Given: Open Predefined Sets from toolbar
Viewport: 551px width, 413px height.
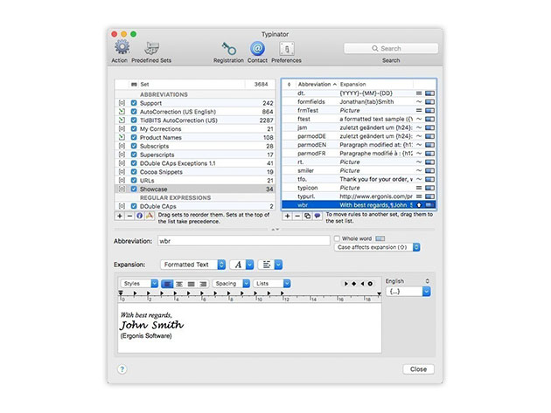Looking at the screenshot, I should point(151,48).
